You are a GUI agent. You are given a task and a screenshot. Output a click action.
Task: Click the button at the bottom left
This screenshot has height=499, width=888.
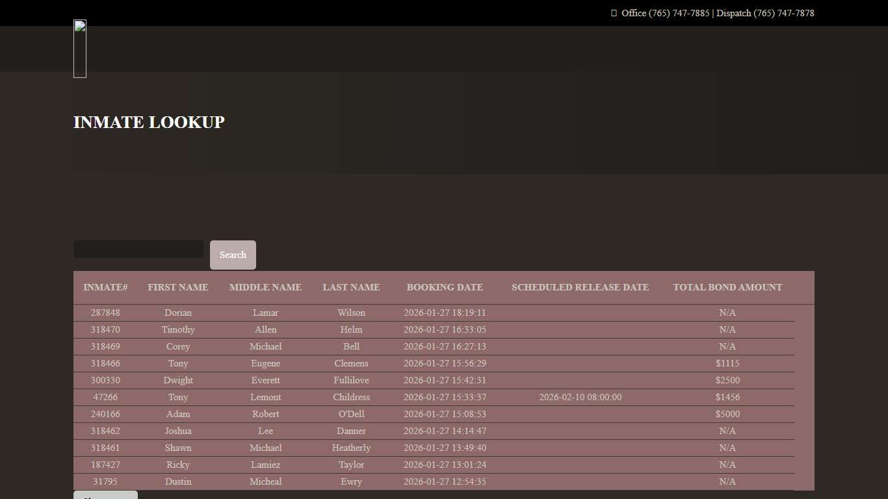tap(105, 497)
